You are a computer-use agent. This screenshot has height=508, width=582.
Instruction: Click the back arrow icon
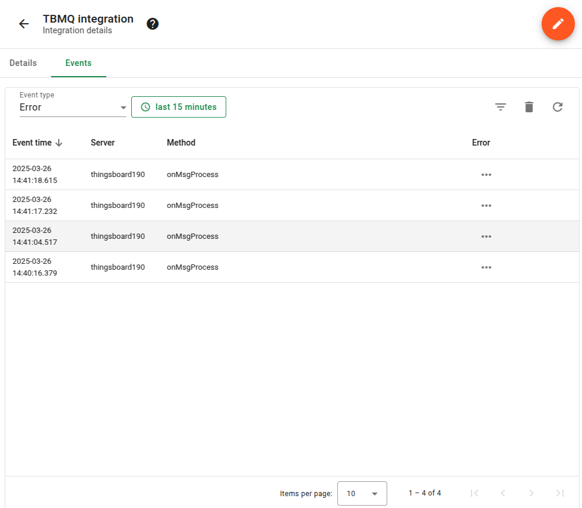tap(24, 24)
